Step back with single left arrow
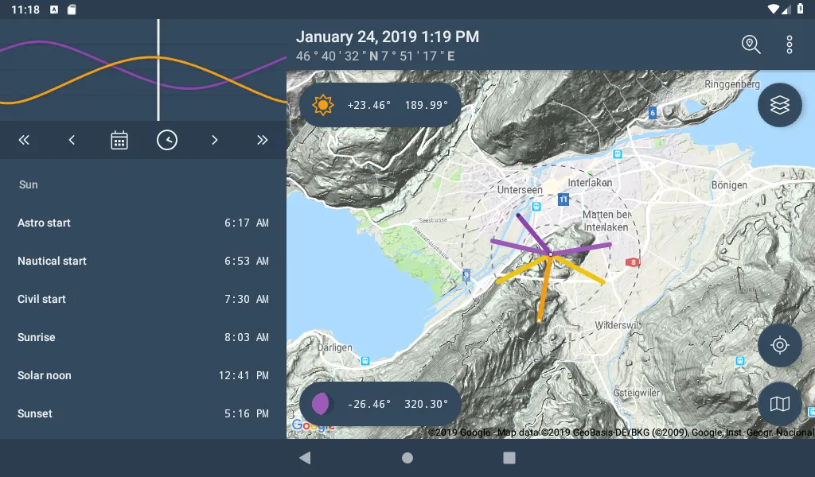Screen dimensions: 815x477 point(72,141)
